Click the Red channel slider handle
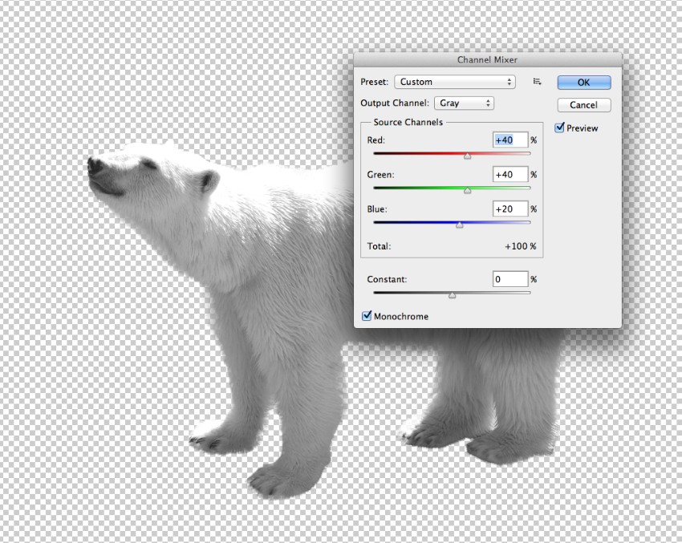 (467, 156)
